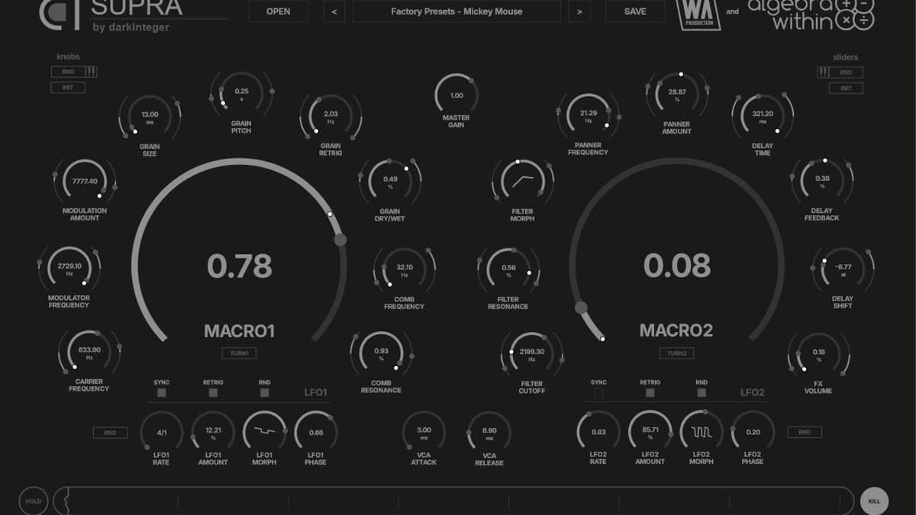The image size is (916, 515).
Task: Go to previous preset with < arrow
Action: [x=334, y=11]
